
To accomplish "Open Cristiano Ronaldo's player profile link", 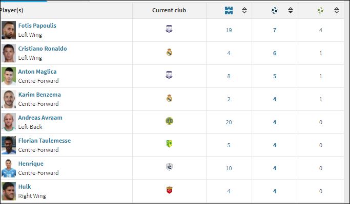I will pyautogui.click(x=43, y=49).
